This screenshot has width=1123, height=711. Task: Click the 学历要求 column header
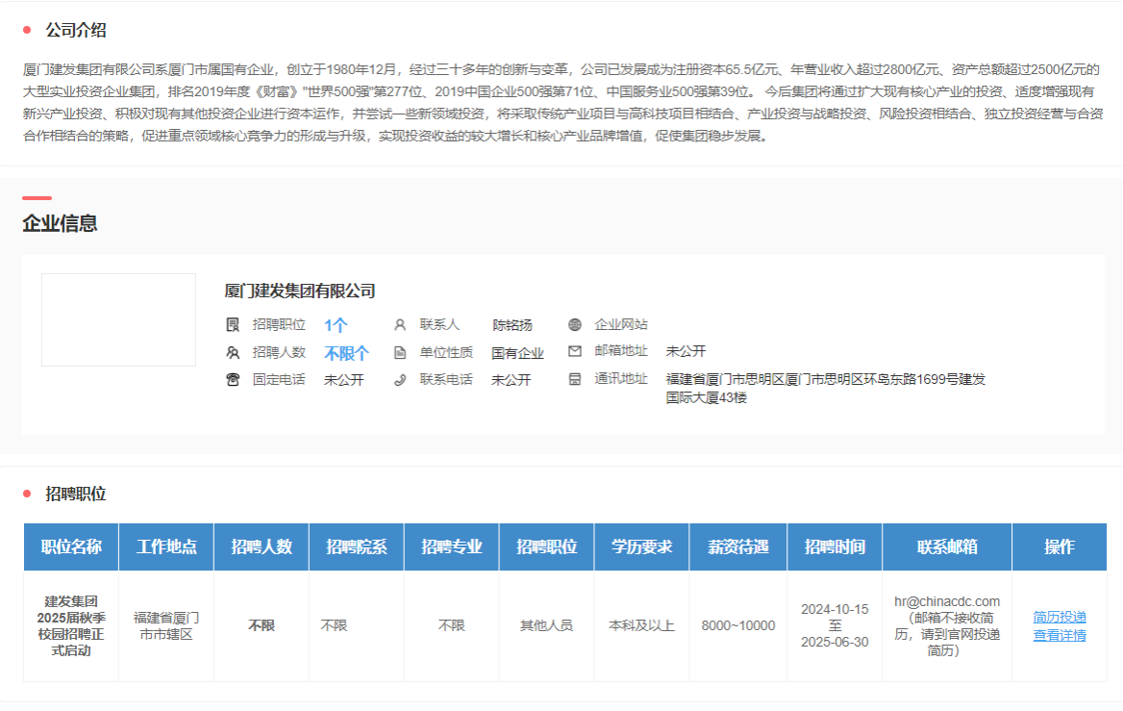pyautogui.click(x=641, y=546)
